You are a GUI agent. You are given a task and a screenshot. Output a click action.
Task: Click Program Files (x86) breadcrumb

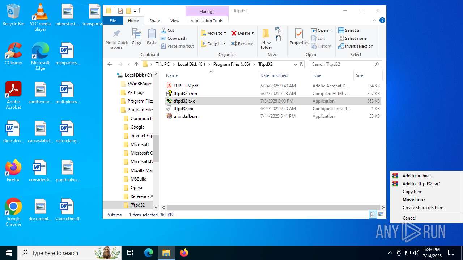coord(232,64)
